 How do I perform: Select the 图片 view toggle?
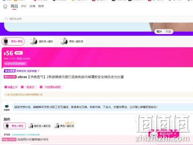pyautogui.click(x=159, y=32)
